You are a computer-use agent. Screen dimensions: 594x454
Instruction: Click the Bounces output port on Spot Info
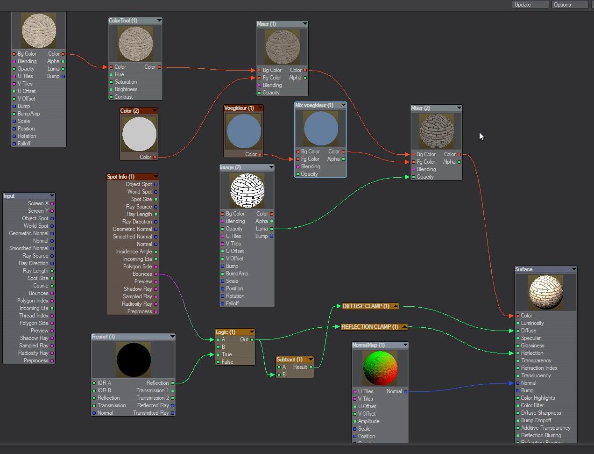(x=156, y=274)
